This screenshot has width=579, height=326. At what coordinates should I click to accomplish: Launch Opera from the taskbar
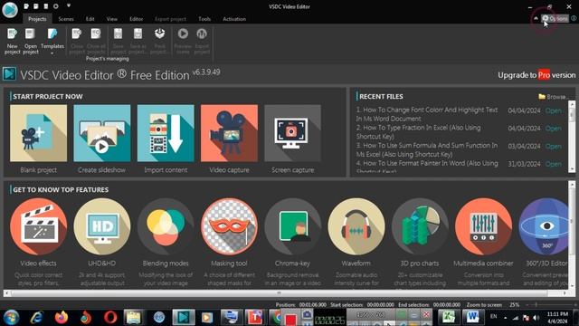click(110, 317)
